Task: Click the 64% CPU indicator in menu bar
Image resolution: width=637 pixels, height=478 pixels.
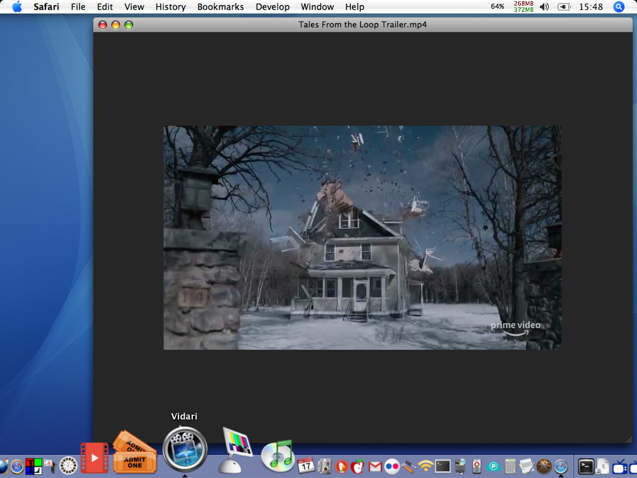Action: tap(497, 6)
